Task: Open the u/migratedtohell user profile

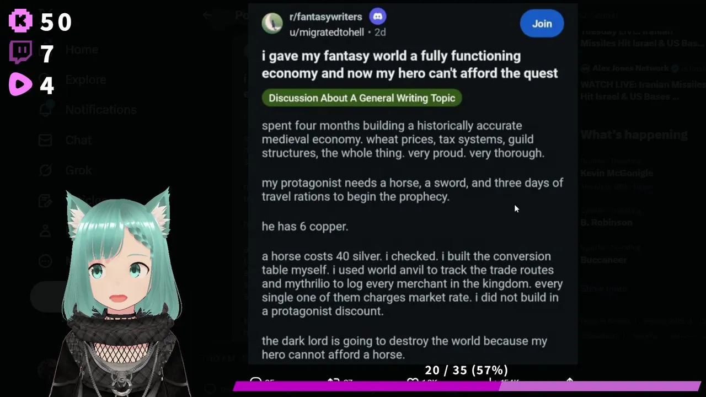Action: click(x=327, y=32)
